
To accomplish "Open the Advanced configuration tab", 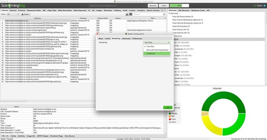I will click(x=126, y=38).
